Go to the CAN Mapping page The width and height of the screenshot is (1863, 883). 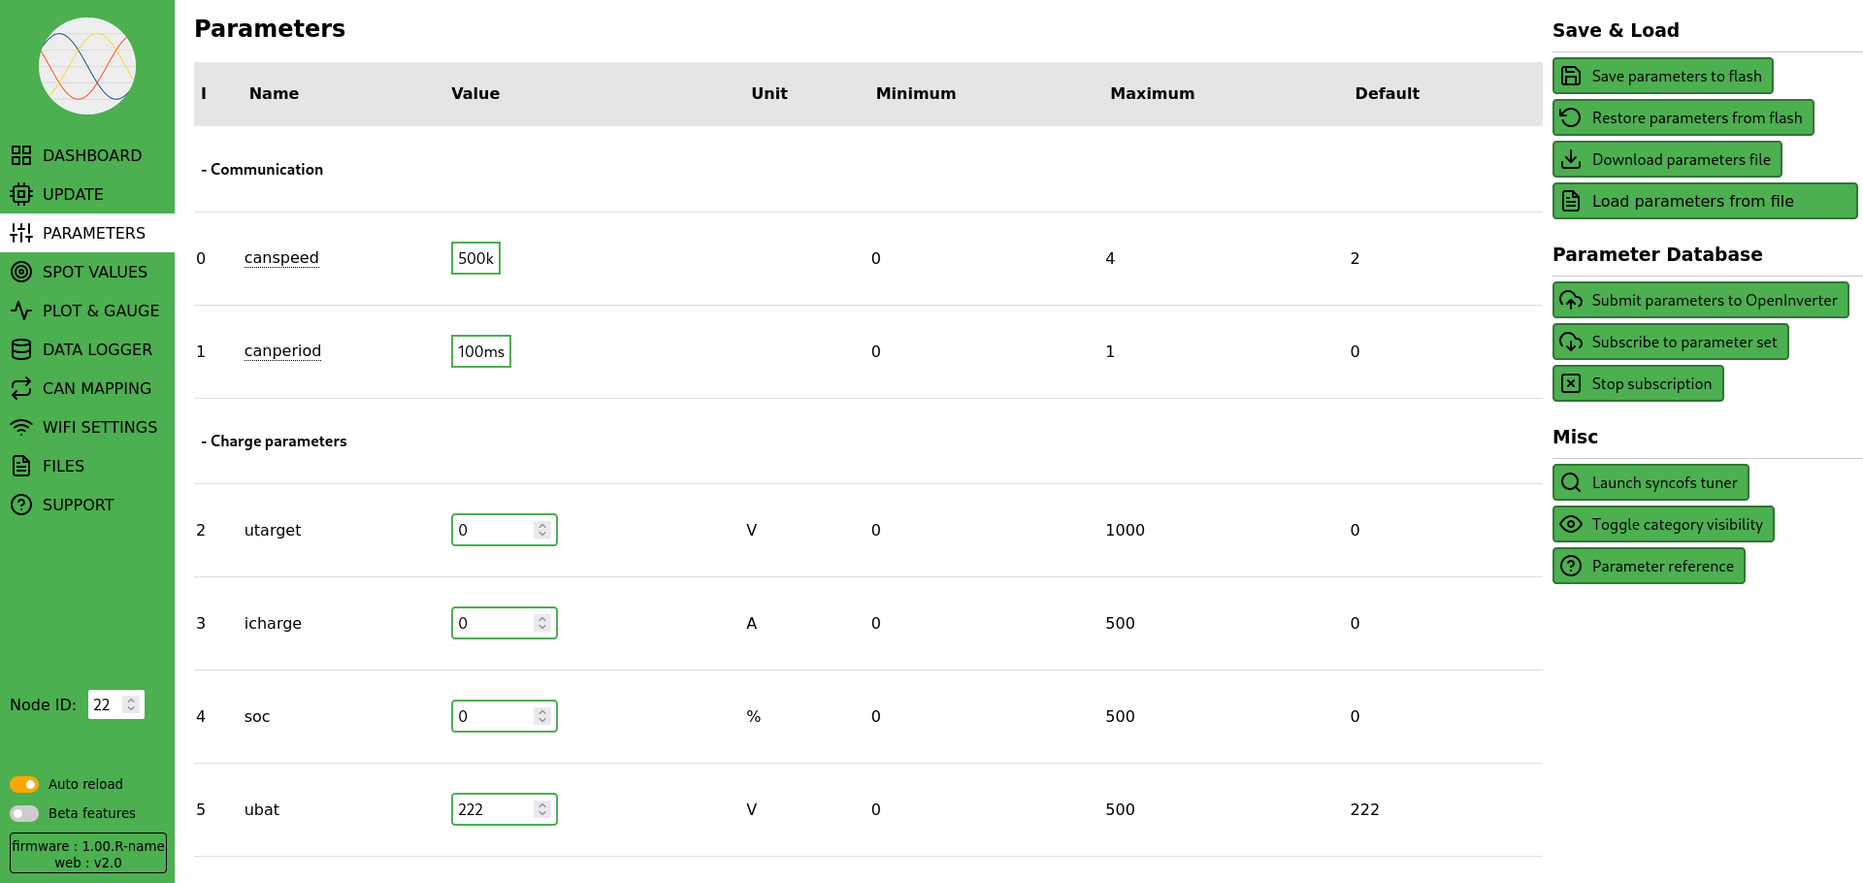point(96,388)
